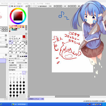Image resolution: width=106 pixels, height=106 pixels.
Task: Select the highlighted pencil brush tool
Action: click(11, 42)
